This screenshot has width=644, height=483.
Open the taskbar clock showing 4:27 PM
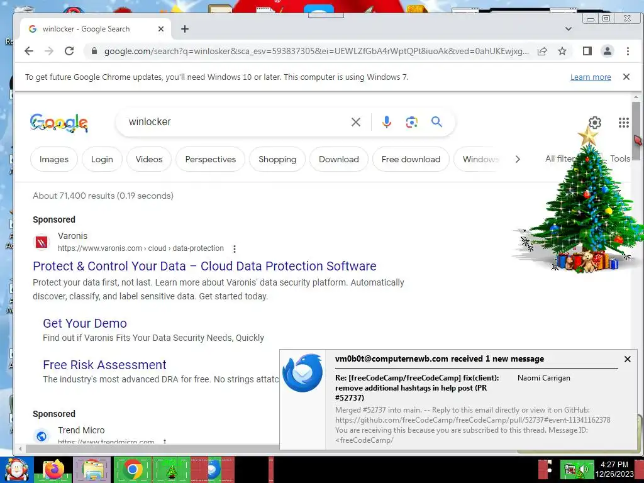tap(614, 469)
